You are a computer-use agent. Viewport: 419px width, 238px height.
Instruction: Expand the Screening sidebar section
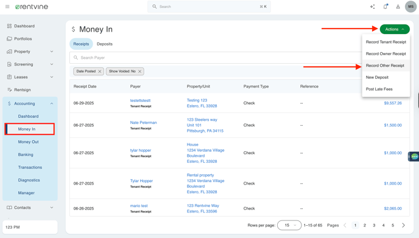point(52,64)
